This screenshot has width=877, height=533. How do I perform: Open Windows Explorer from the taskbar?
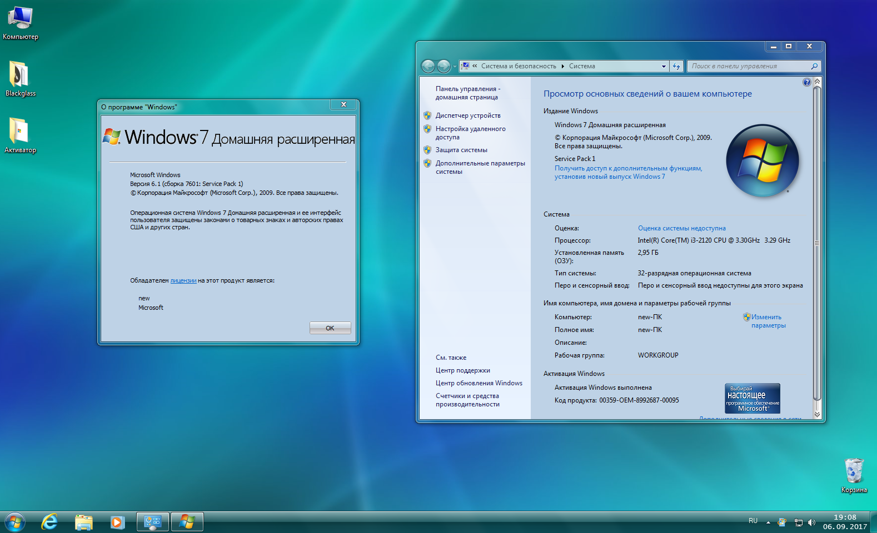(84, 522)
